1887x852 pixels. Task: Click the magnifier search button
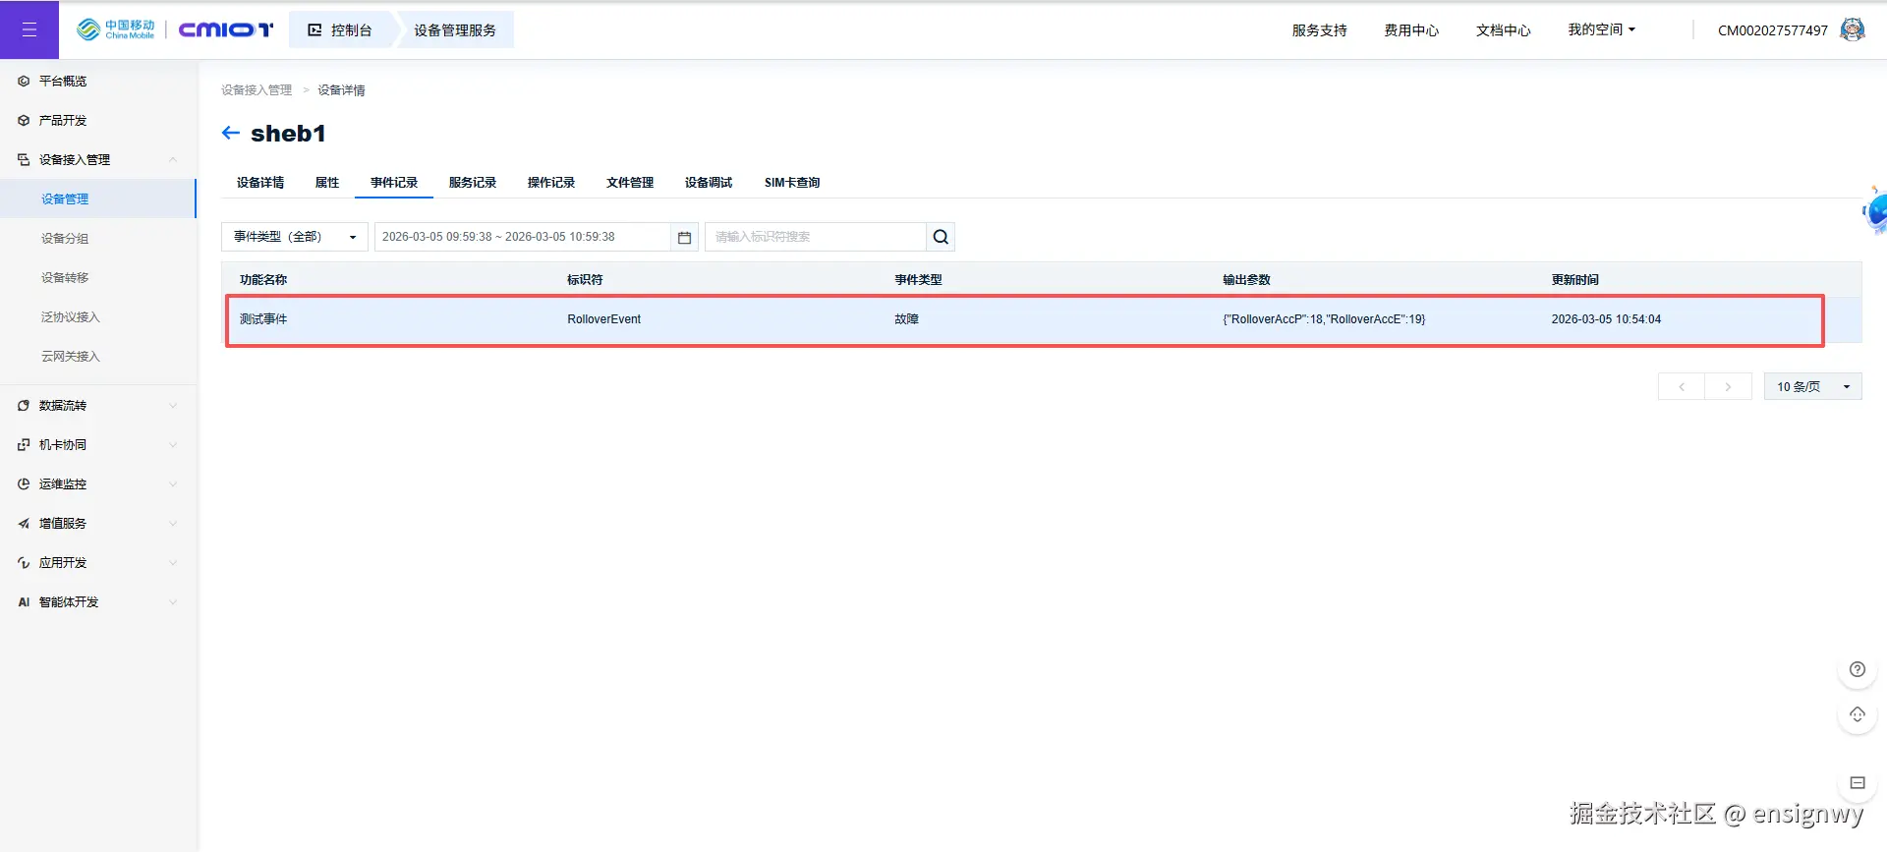tap(941, 237)
